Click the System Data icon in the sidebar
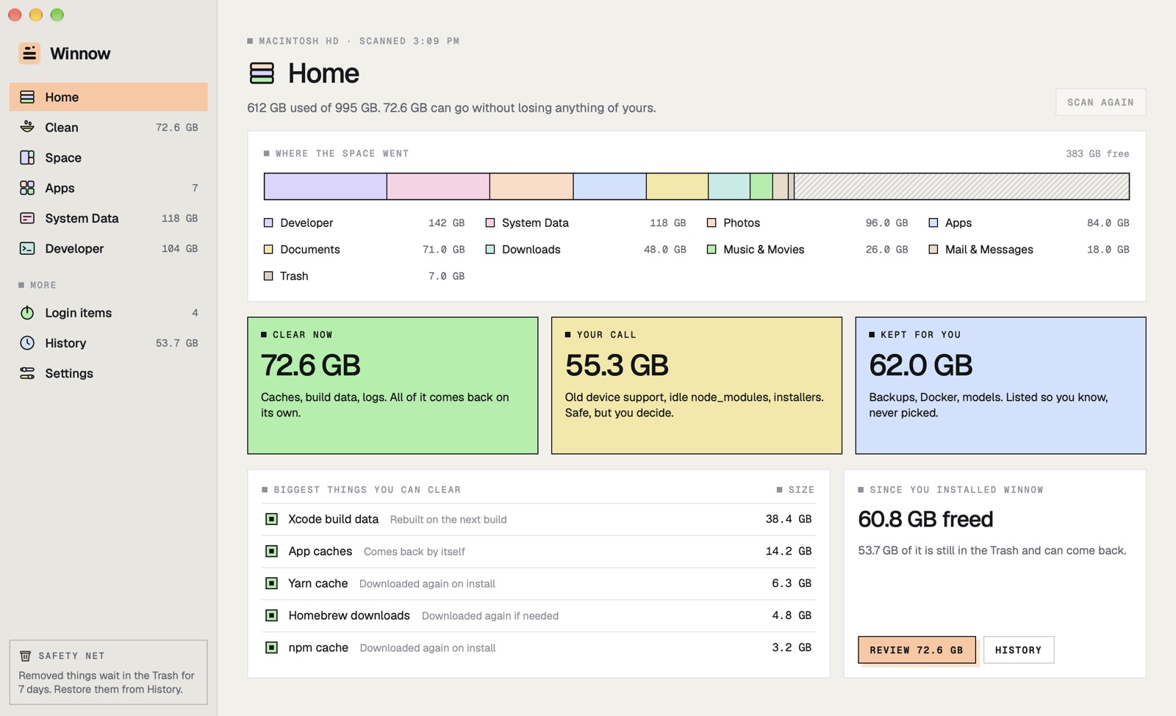1176x716 pixels. (27, 218)
